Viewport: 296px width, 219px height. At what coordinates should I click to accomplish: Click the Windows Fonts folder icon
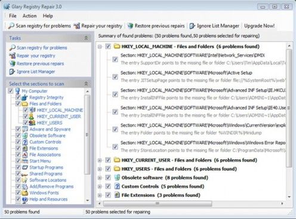coord(25,193)
